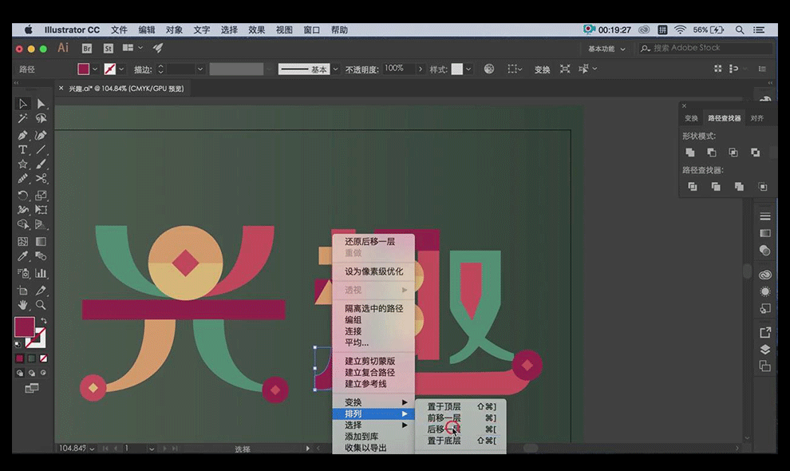
Task: Pick the Type tool
Action: pos(22,150)
